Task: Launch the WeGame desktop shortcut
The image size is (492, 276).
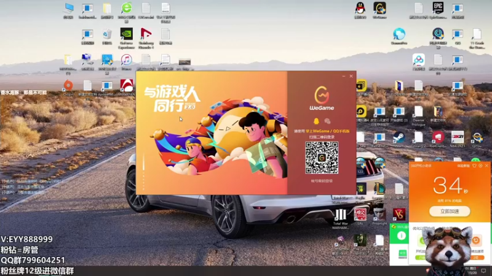Action: pyautogui.click(x=379, y=10)
